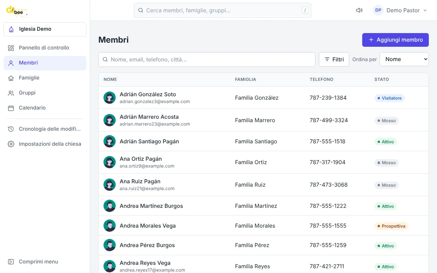Viewport: 437px width, 273px height.
Task: Click Ana Ruiz Pagán's avatar
Action: (x=110, y=185)
